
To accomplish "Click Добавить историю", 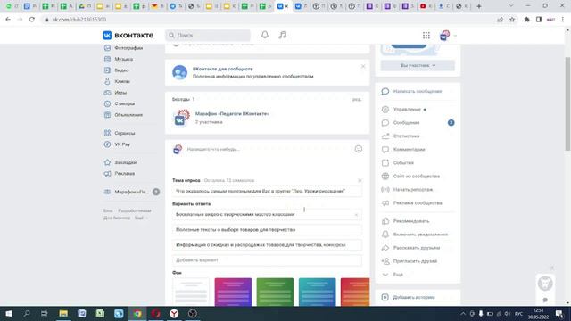I will pos(414,297).
